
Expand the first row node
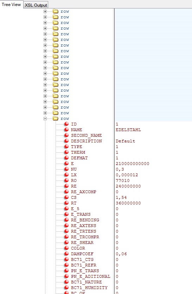pyautogui.click(x=45, y=11)
